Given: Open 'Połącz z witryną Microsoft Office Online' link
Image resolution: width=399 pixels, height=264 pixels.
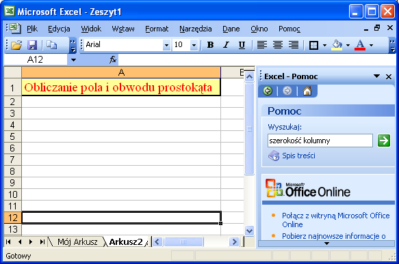Looking at the screenshot, I should tap(335, 220).
